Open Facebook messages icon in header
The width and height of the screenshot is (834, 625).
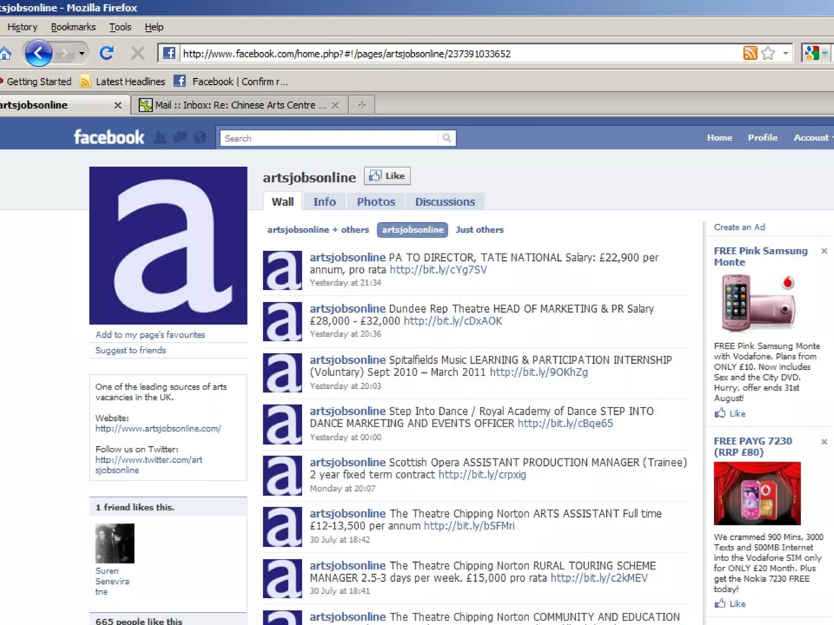point(180,138)
